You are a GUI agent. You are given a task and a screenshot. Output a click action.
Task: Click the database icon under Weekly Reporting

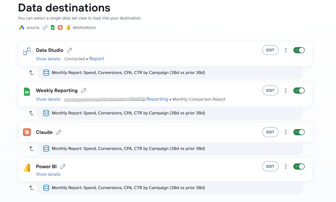[x=46, y=113]
